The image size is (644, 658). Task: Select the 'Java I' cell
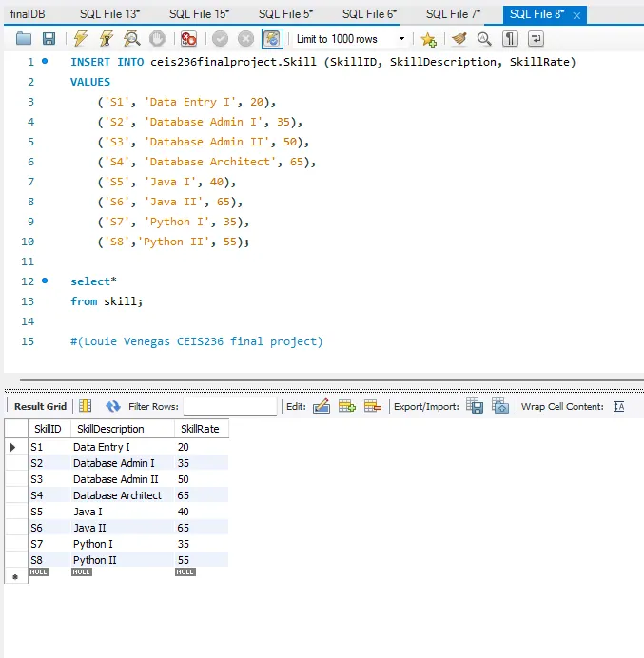click(122, 512)
